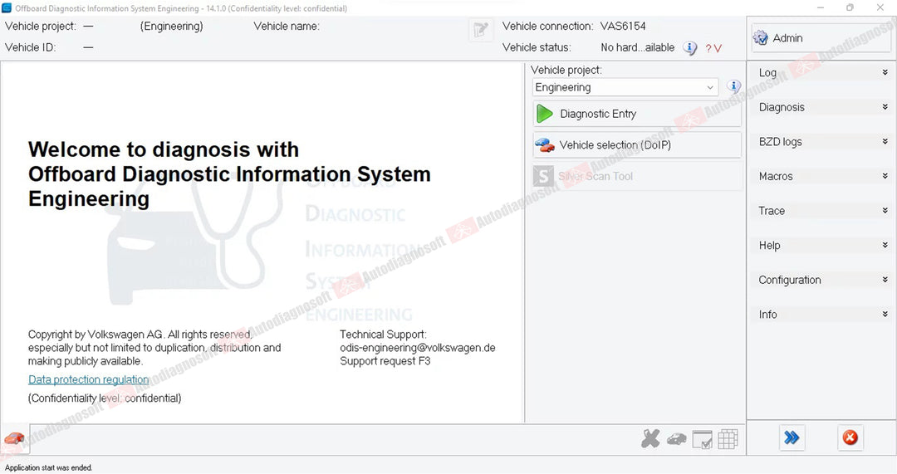Expand the Diagnosis section chevron
The width and height of the screenshot is (897, 474).
(885, 107)
